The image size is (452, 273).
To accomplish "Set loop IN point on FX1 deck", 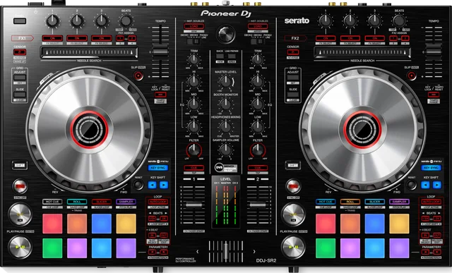I will pyautogui.click(x=153, y=236).
